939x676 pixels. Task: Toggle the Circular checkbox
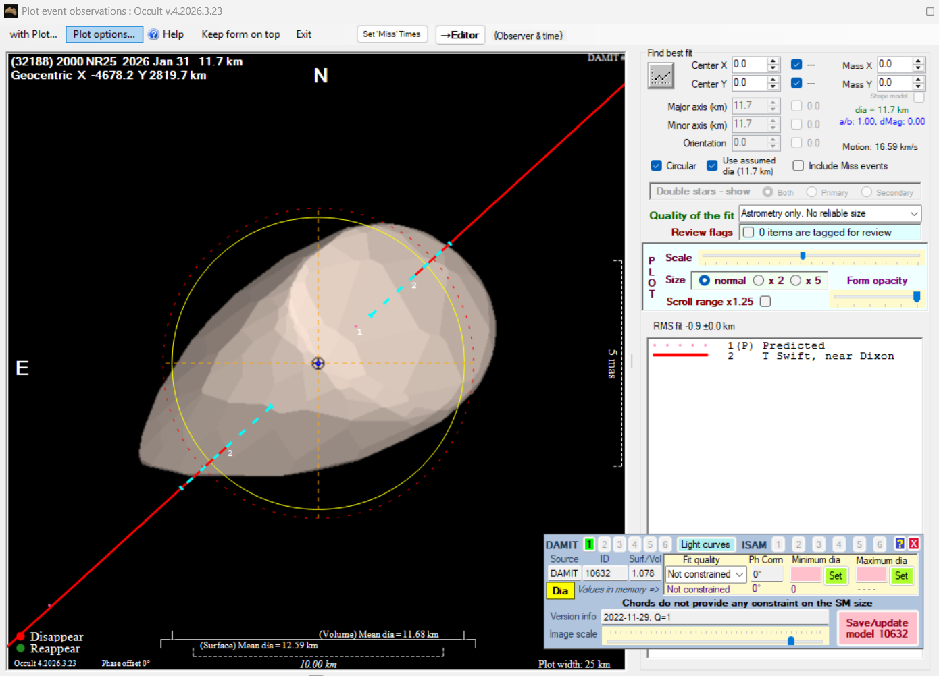pyautogui.click(x=656, y=166)
